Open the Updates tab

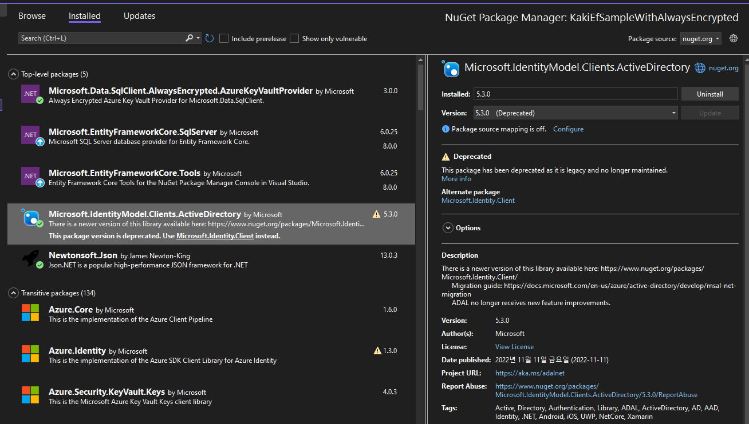[139, 16]
